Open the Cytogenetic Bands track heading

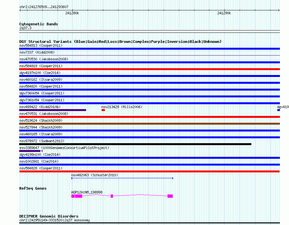[x=39, y=24]
